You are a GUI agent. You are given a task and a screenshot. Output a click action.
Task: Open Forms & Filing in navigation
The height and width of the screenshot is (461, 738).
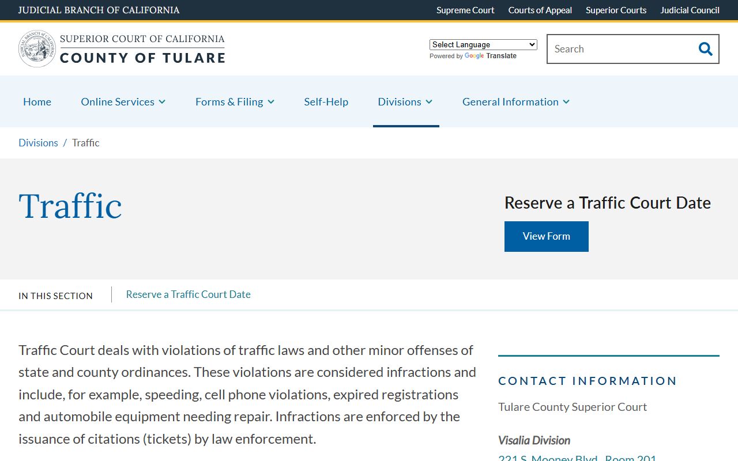[x=229, y=101]
